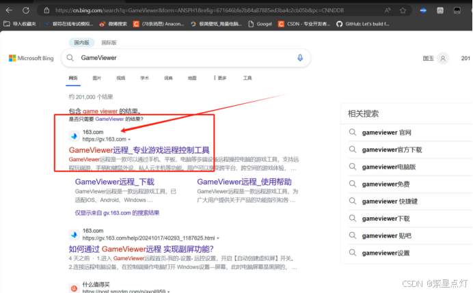473x293 pixels.
Task: Expand dropdown arrow beside https://gv.163.com
Action: (129, 139)
